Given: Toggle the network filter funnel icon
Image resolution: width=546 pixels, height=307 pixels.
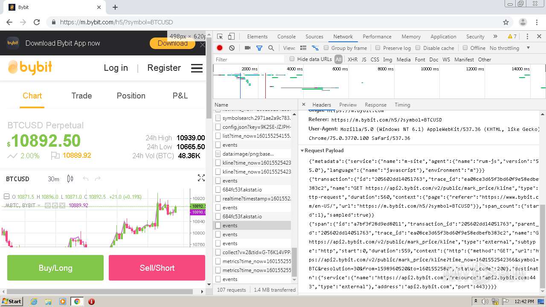Looking at the screenshot, I should tap(259, 48).
